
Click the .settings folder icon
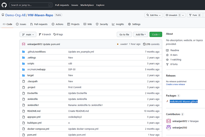[24, 58]
